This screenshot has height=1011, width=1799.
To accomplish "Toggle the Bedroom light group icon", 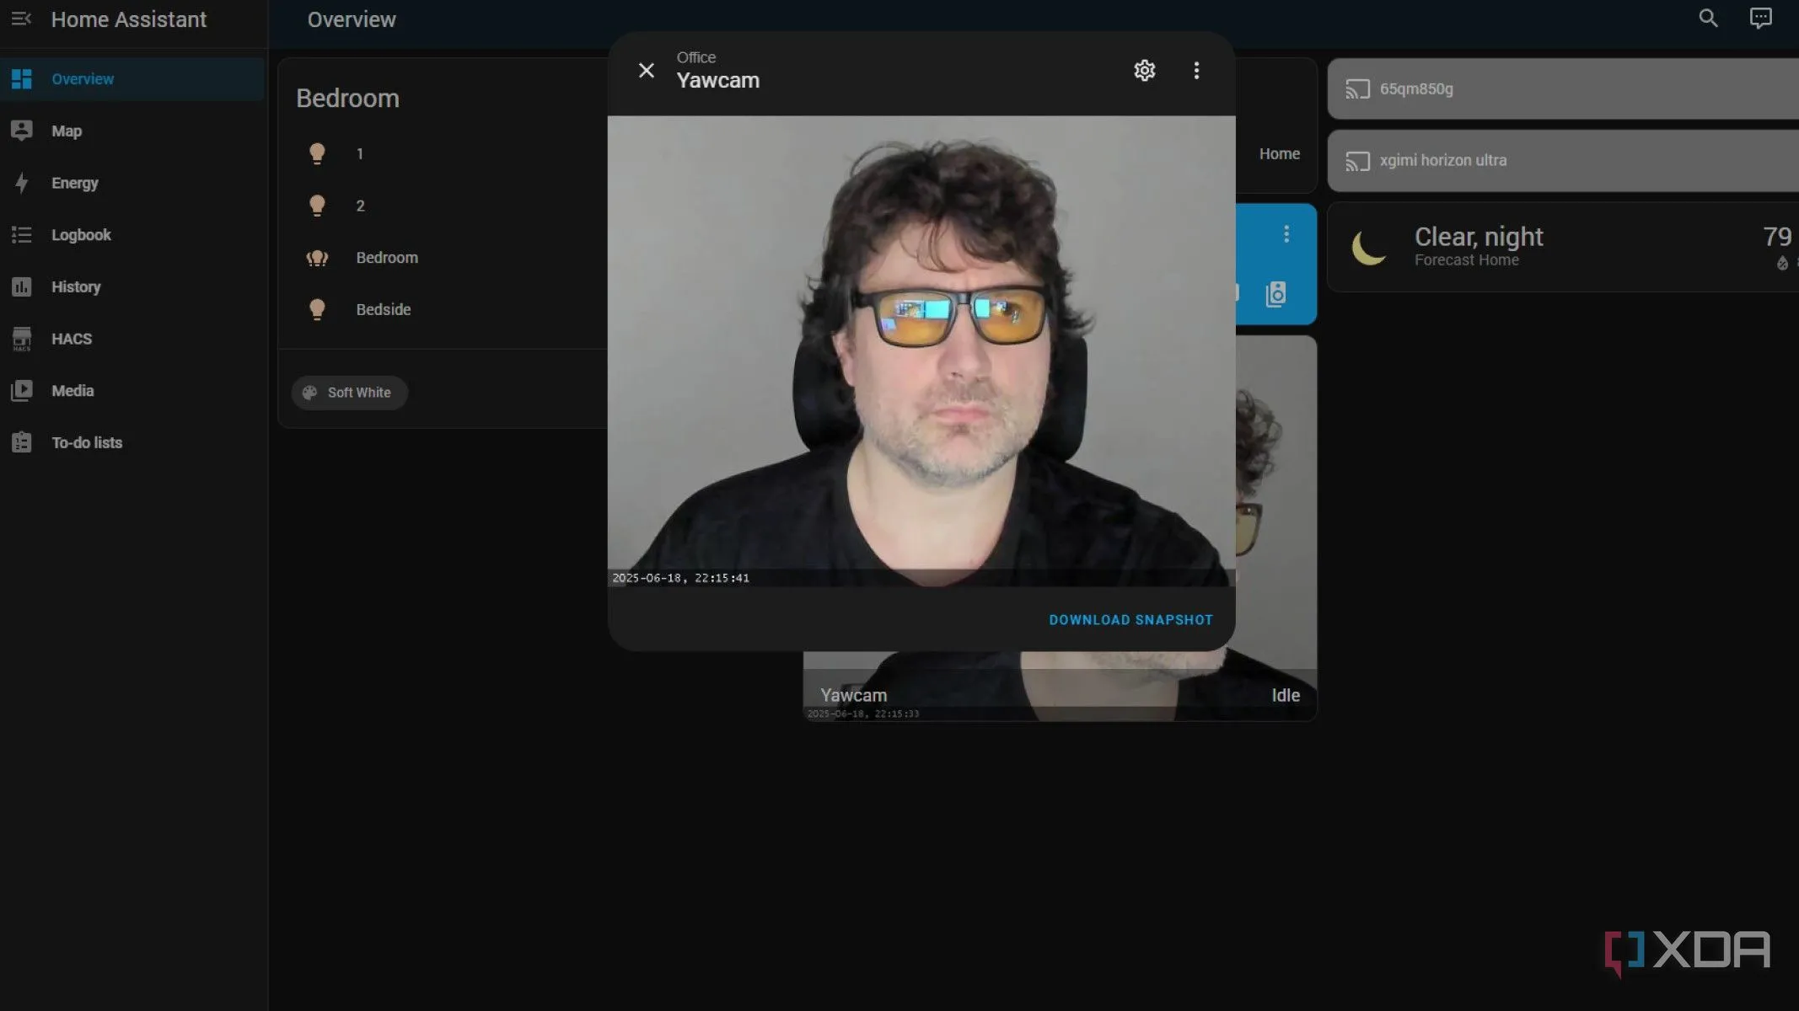I will 317,258.
